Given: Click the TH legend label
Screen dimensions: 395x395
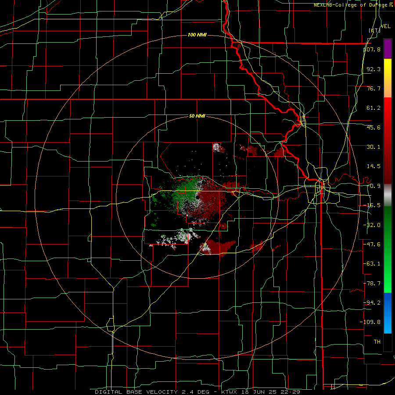Looking at the screenshot, I should click(377, 341).
